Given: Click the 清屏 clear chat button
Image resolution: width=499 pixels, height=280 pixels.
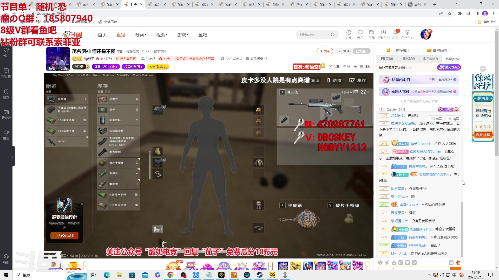Looking at the screenshot, I should point(454,119).
